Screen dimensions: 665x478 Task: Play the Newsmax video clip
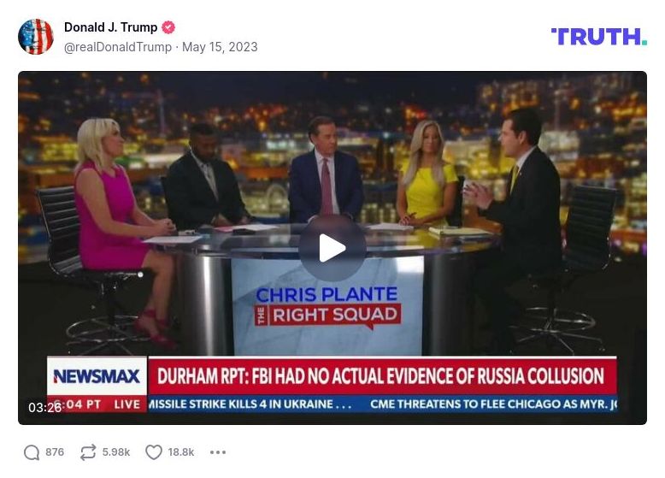pos(332,248)
